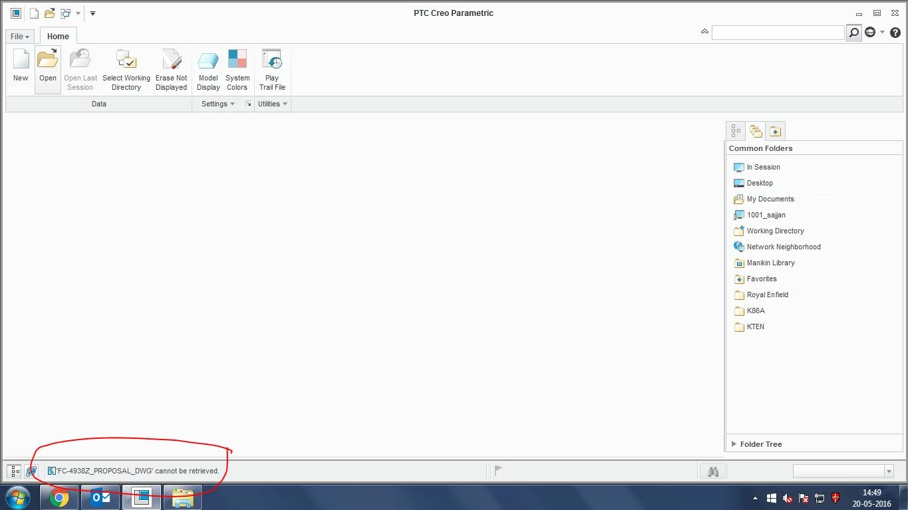Click the Windows switcher icon in quick access toolbar
This screenshot has height=510, width=908.
65,13
